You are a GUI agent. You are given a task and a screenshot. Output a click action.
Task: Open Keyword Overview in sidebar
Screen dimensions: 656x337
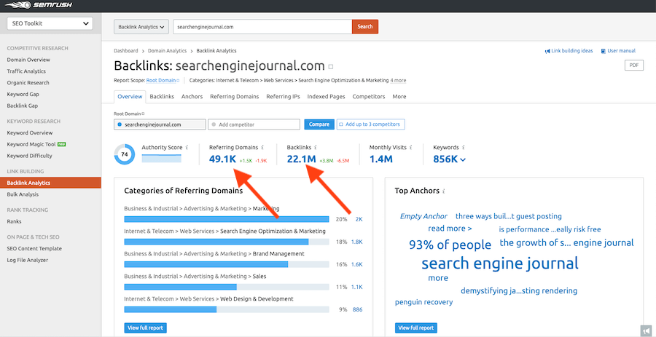pyautogui.click(x=30, y=132)
